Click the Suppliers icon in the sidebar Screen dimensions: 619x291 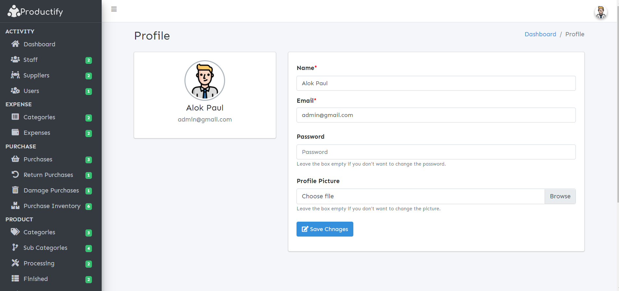point(15,75)
